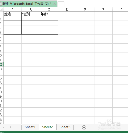Select column D header

point(67,10)
